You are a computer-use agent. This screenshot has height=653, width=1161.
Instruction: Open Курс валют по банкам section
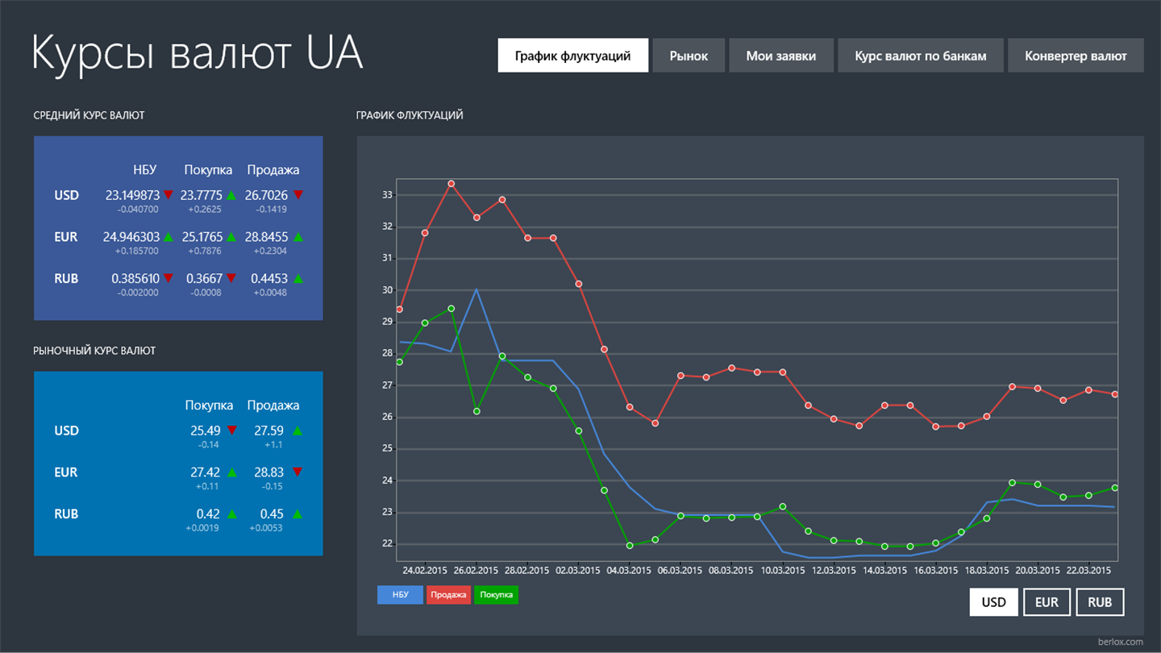coord(921,56)
